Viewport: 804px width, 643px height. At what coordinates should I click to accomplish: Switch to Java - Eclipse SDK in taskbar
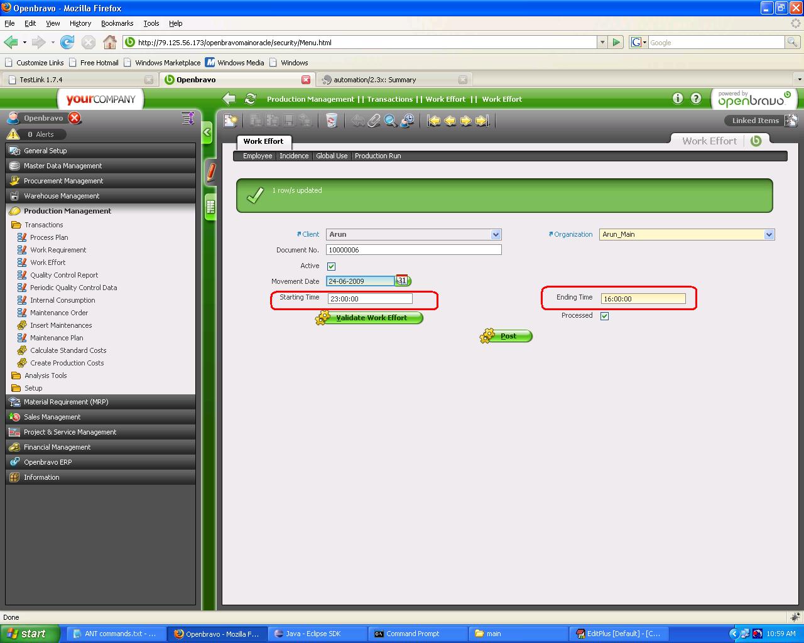coord(318,634)
